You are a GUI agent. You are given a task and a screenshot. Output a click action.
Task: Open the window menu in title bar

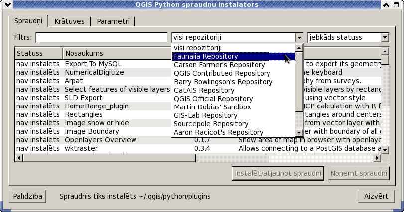tap(8, 4)
